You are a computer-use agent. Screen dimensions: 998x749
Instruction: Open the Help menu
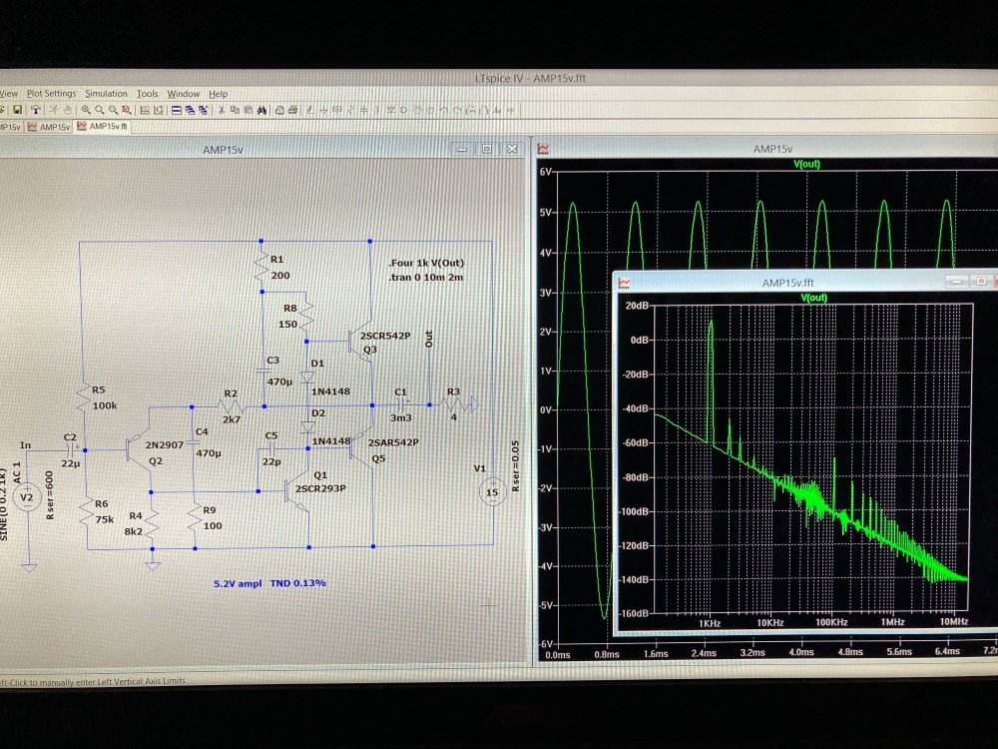tap(218, 94)
